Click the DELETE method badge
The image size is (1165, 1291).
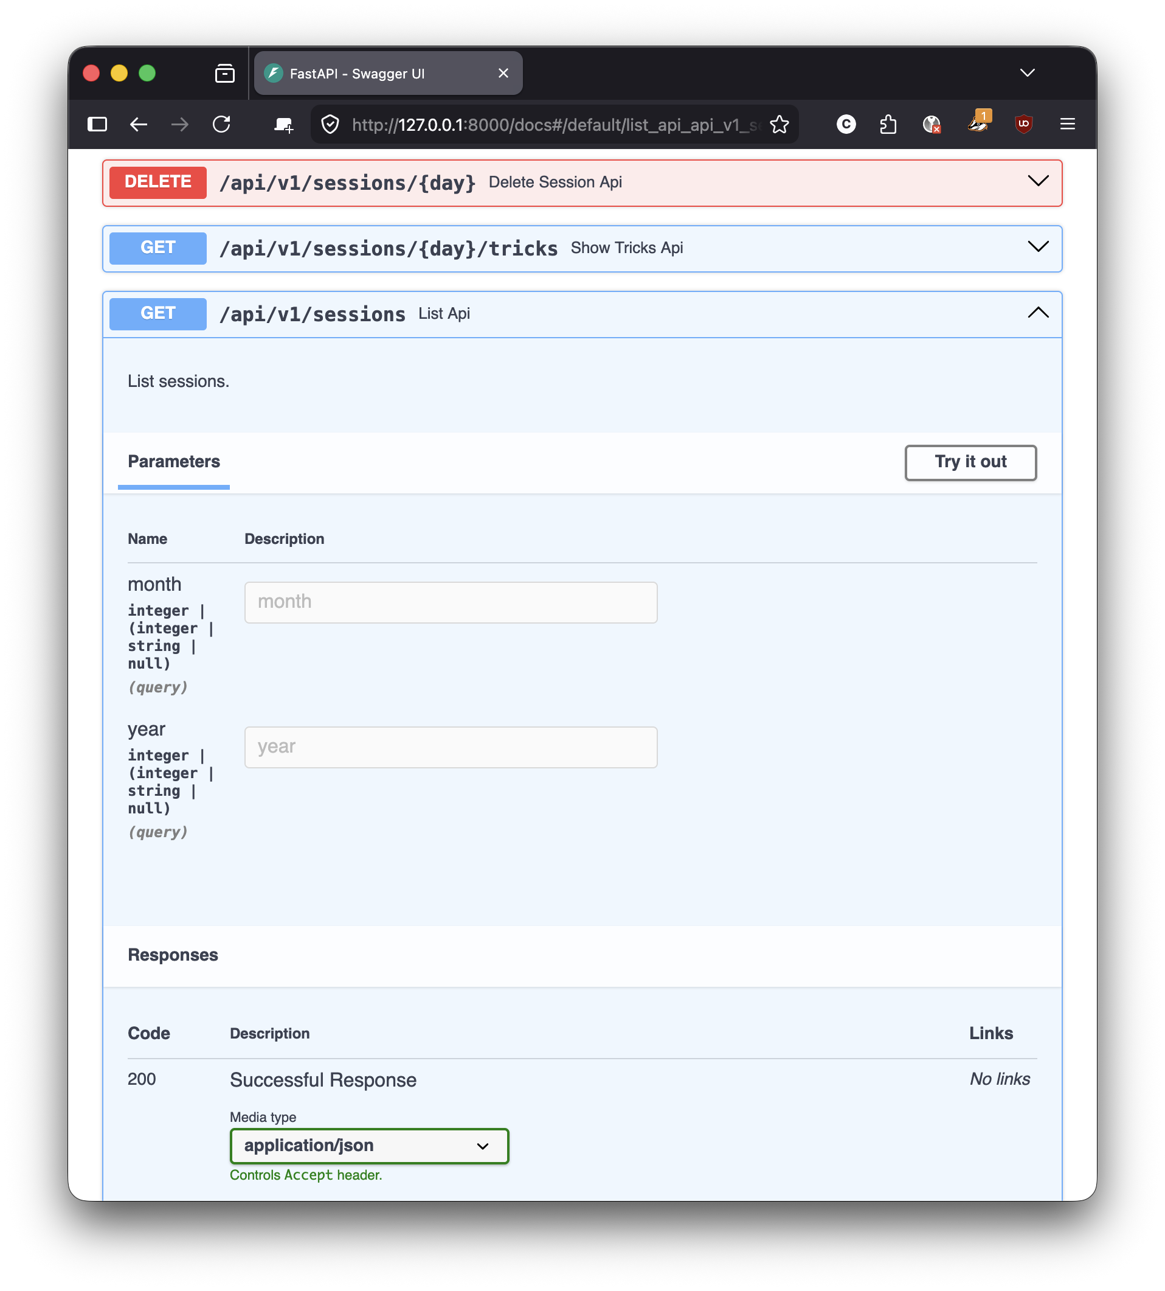click(158, 183)
